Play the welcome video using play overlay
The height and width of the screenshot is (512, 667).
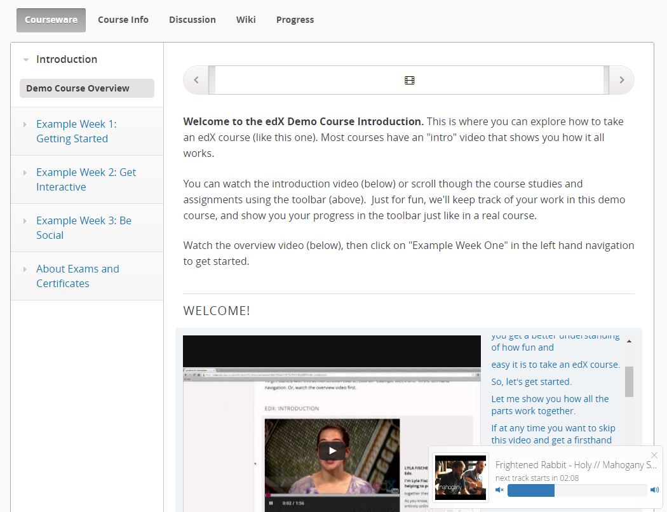(x=332, y=451)
